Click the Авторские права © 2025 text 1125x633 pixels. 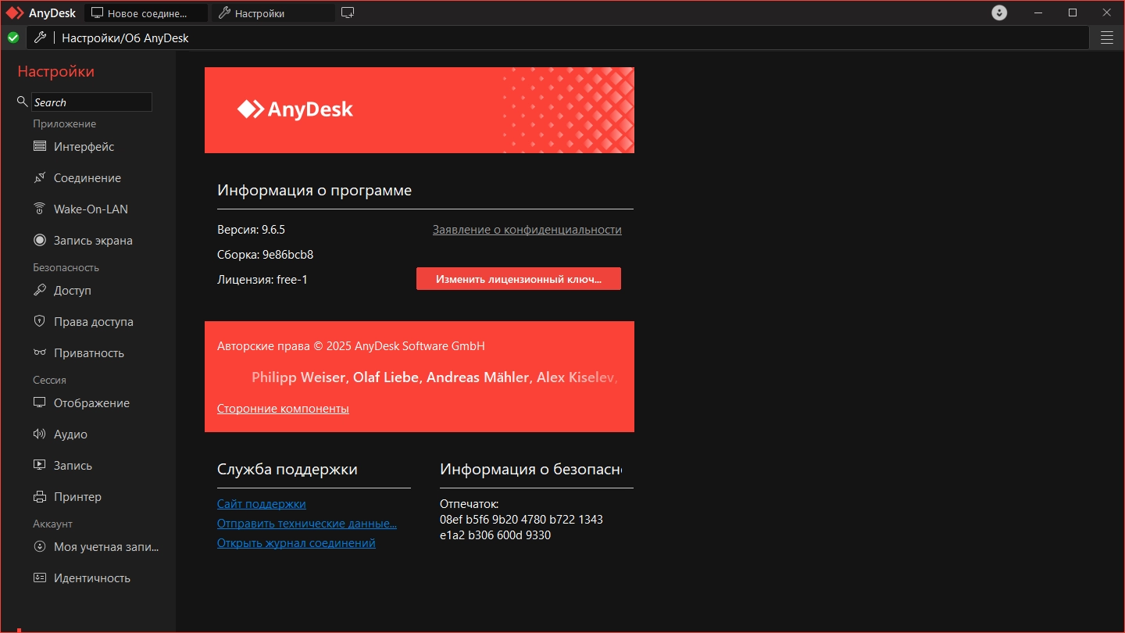[x=351, y=346]
